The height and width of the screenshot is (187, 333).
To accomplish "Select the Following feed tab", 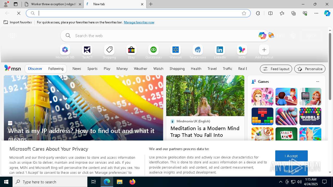I will click(56, 69).
